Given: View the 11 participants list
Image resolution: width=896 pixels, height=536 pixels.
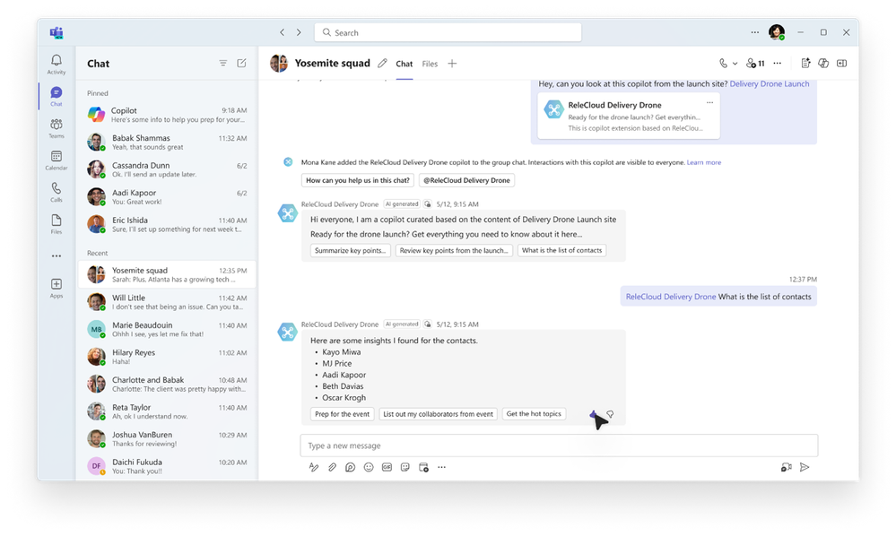Looking at the screenshot, I should [755, 64].
